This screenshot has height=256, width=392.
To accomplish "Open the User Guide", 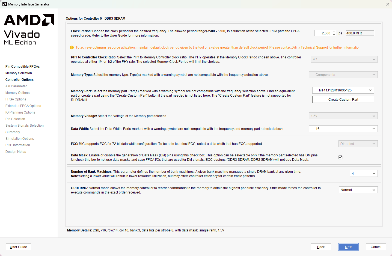I will point(18,247).
